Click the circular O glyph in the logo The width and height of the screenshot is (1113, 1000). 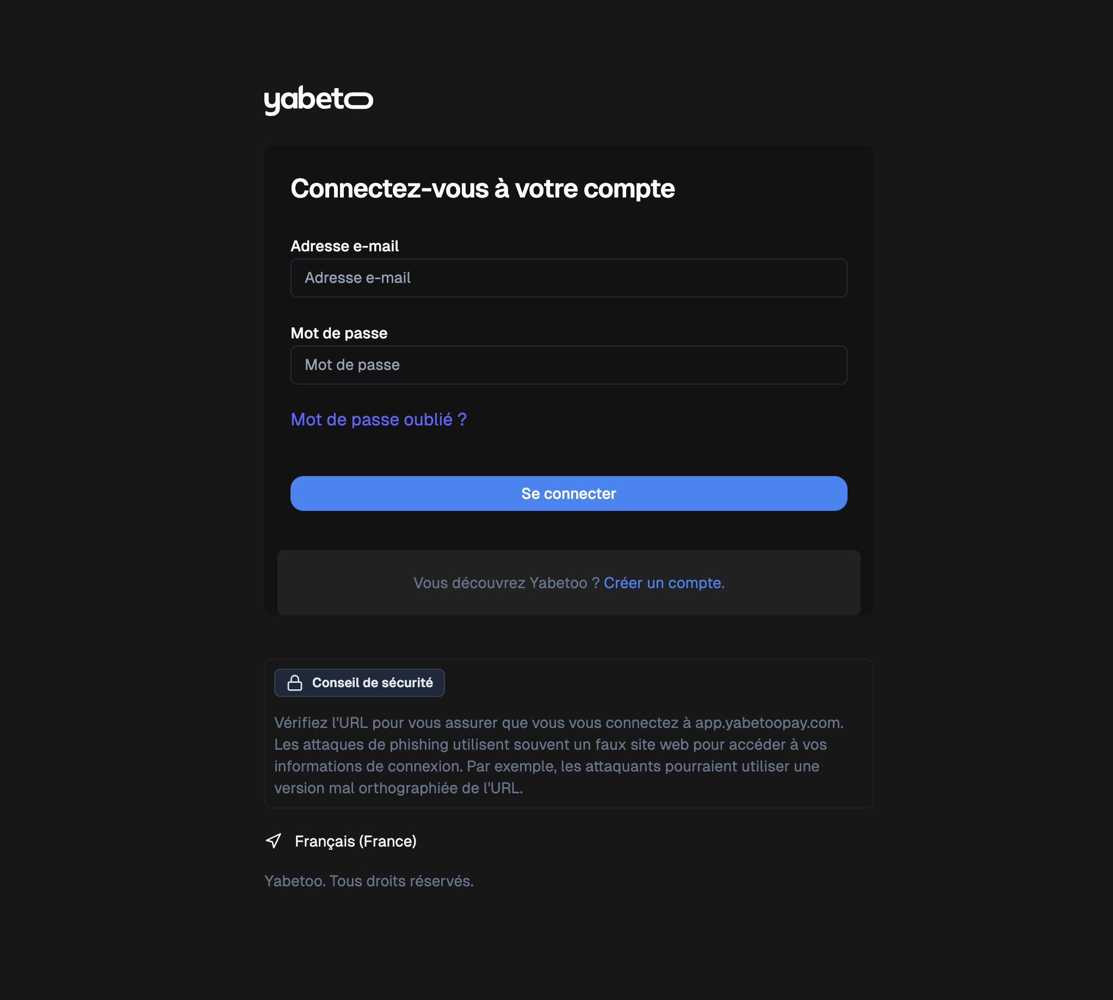coord(360,101)
